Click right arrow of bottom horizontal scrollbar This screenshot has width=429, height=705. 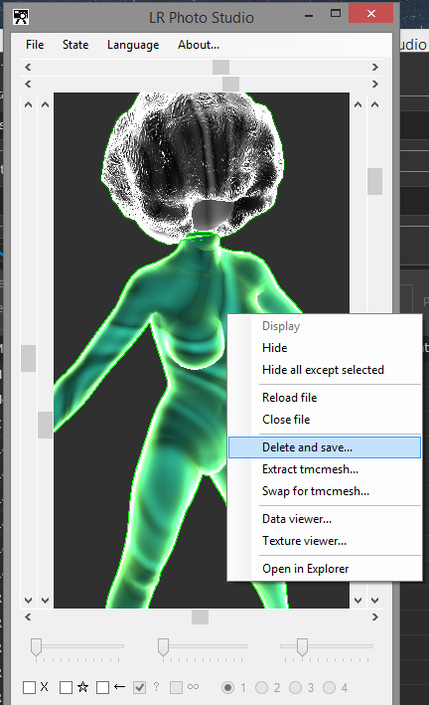375,617
